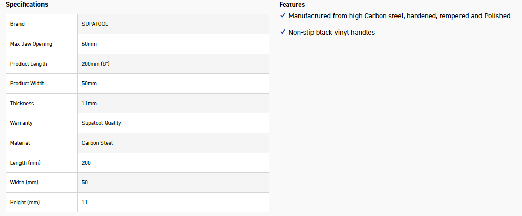Screen dimensions: 522x216
Task: Click the Specifications heading
Action: (x=27, y=4)
